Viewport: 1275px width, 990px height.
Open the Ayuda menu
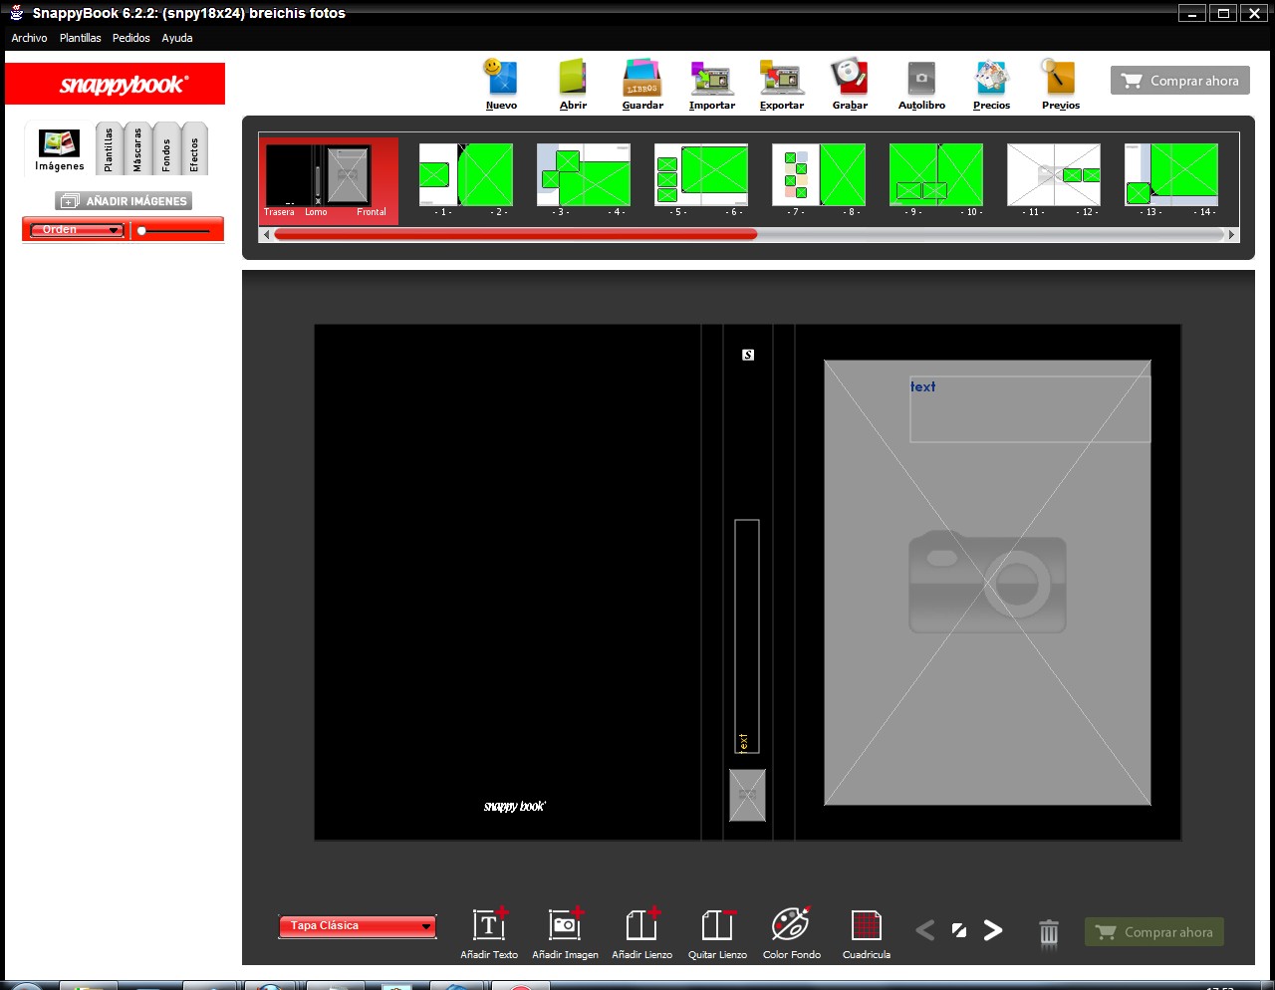click(x=177, y=38)
